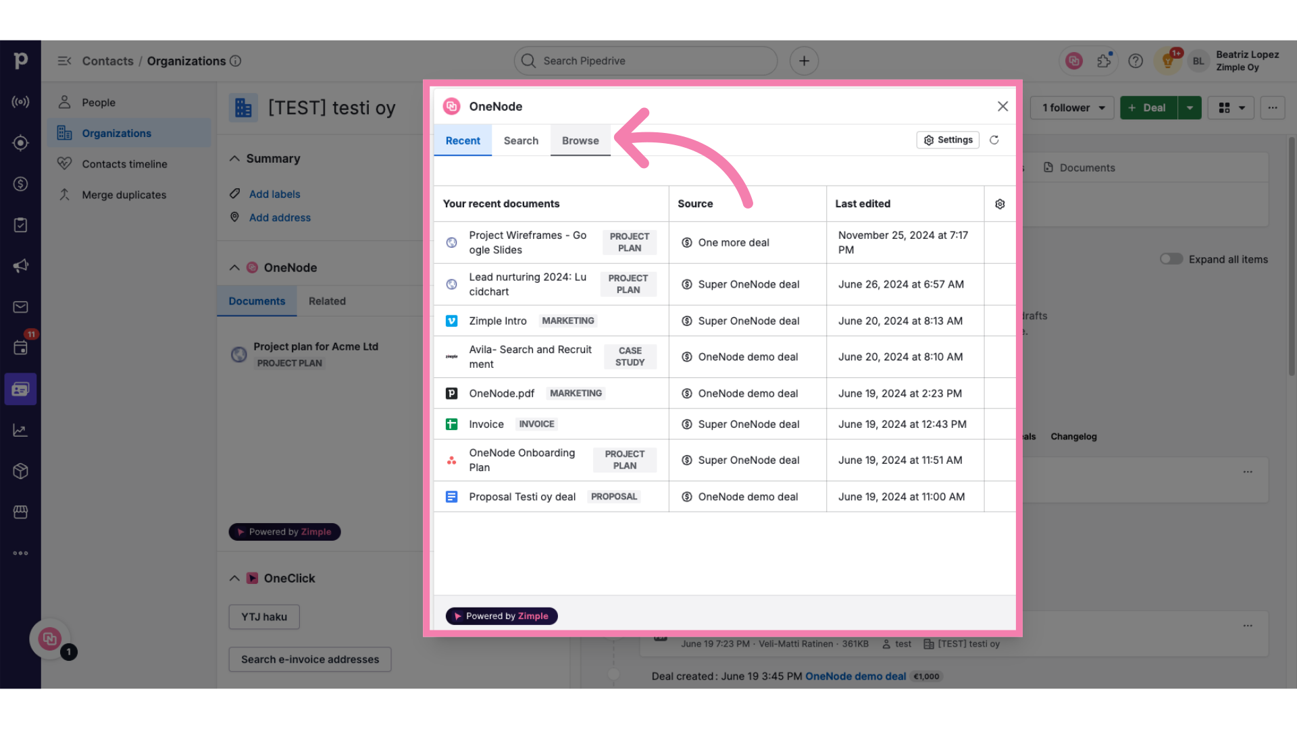Screen dimensions: 1297x729
Task: Close the OneNode dialog
Action: tap(1002, 107)
